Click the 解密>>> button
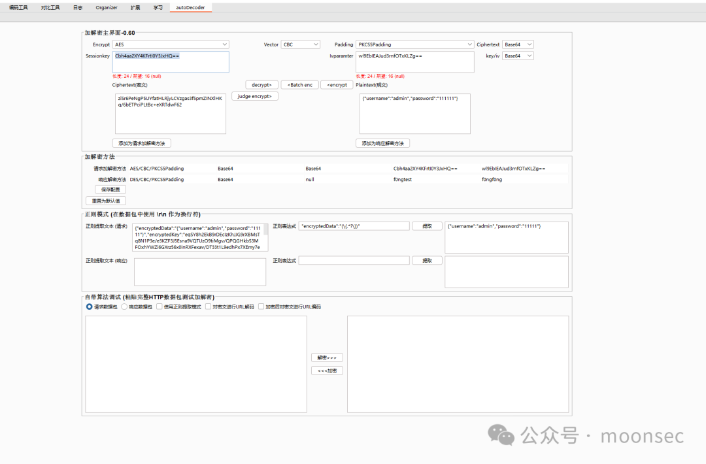The image size is (706, 464). click(x=327, y=357)
